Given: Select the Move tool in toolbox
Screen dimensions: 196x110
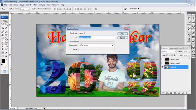Looking at the screenshot, I should (x=6, y=21).
